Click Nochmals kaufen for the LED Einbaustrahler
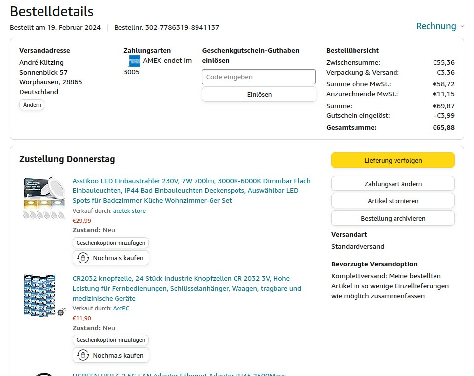The width and height of the screenshot is (474, 376). 111,258
